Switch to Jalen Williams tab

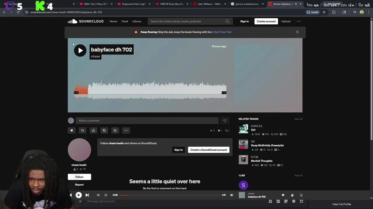click(x=210, y=4)
